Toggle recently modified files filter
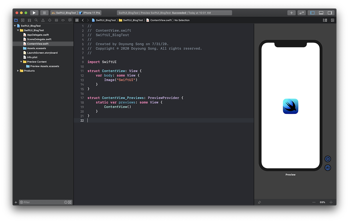 pyautogui.click(x=66, y=202)
